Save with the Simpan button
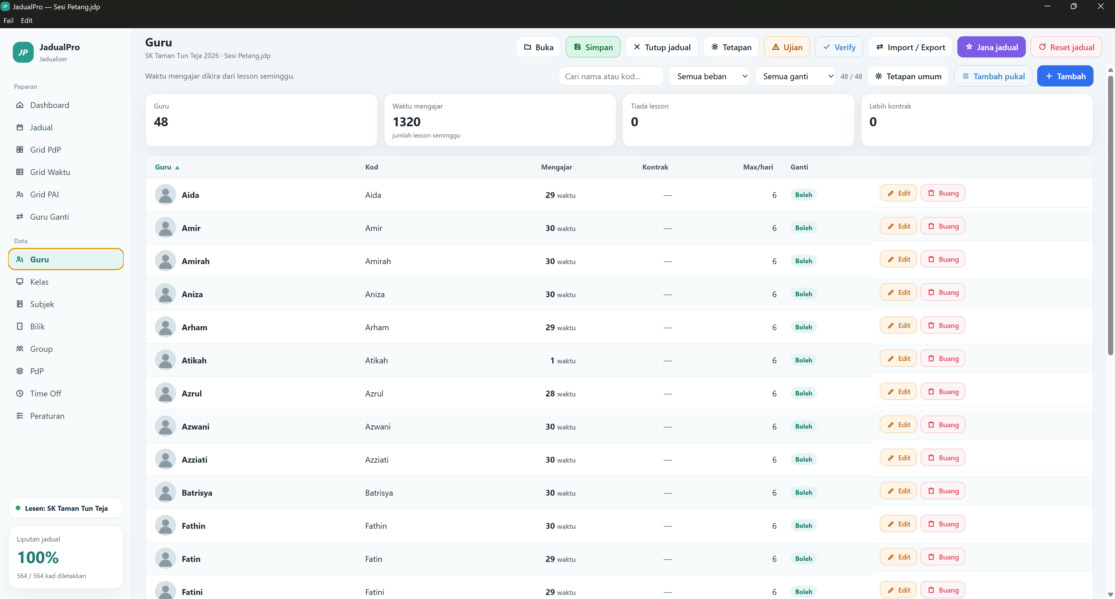1115x599 pixels. point(593,47)
